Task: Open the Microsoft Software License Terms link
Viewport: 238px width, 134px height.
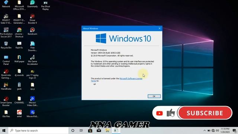Action: (131, 79)
